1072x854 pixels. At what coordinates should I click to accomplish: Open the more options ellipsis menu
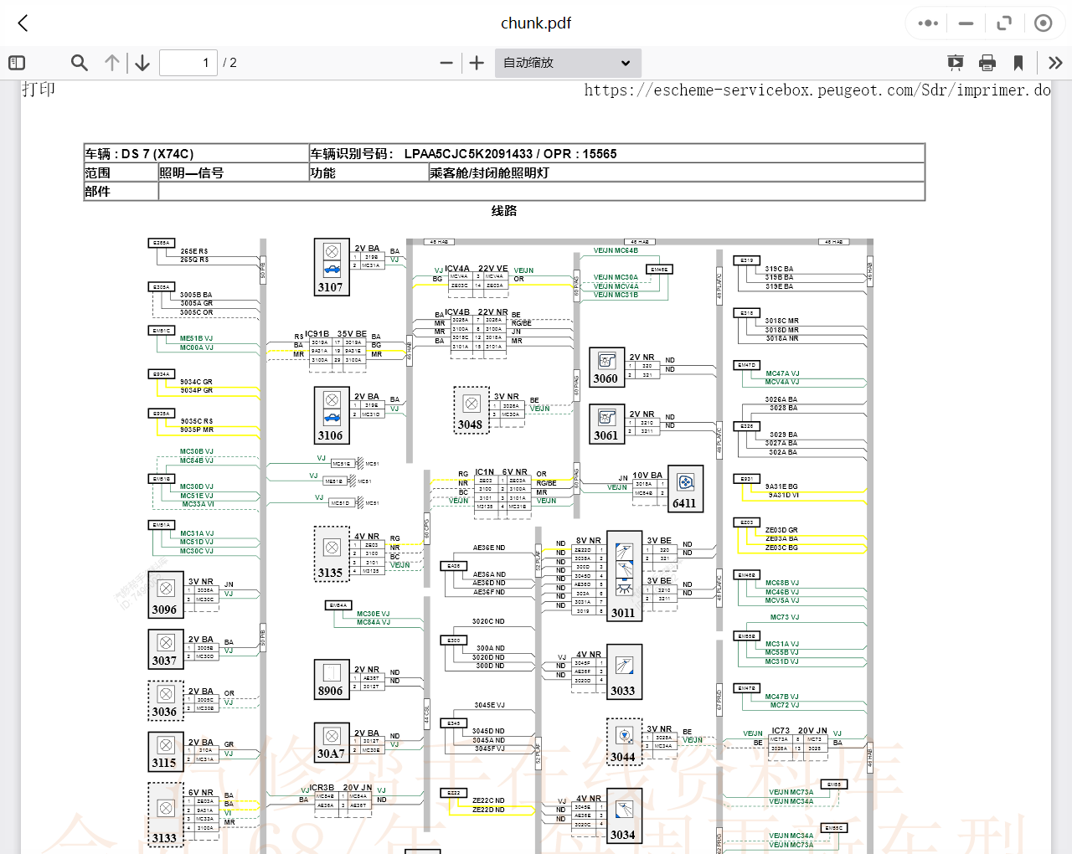tap(928, 23)
